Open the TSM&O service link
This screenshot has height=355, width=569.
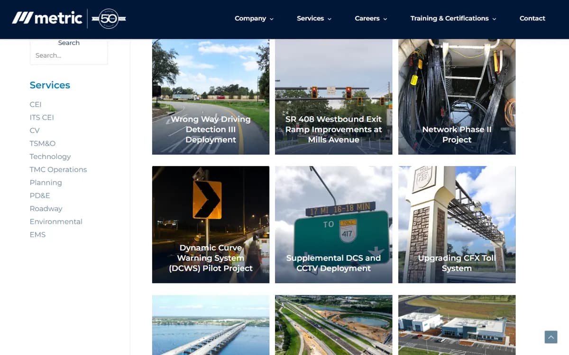coord(43,143)
